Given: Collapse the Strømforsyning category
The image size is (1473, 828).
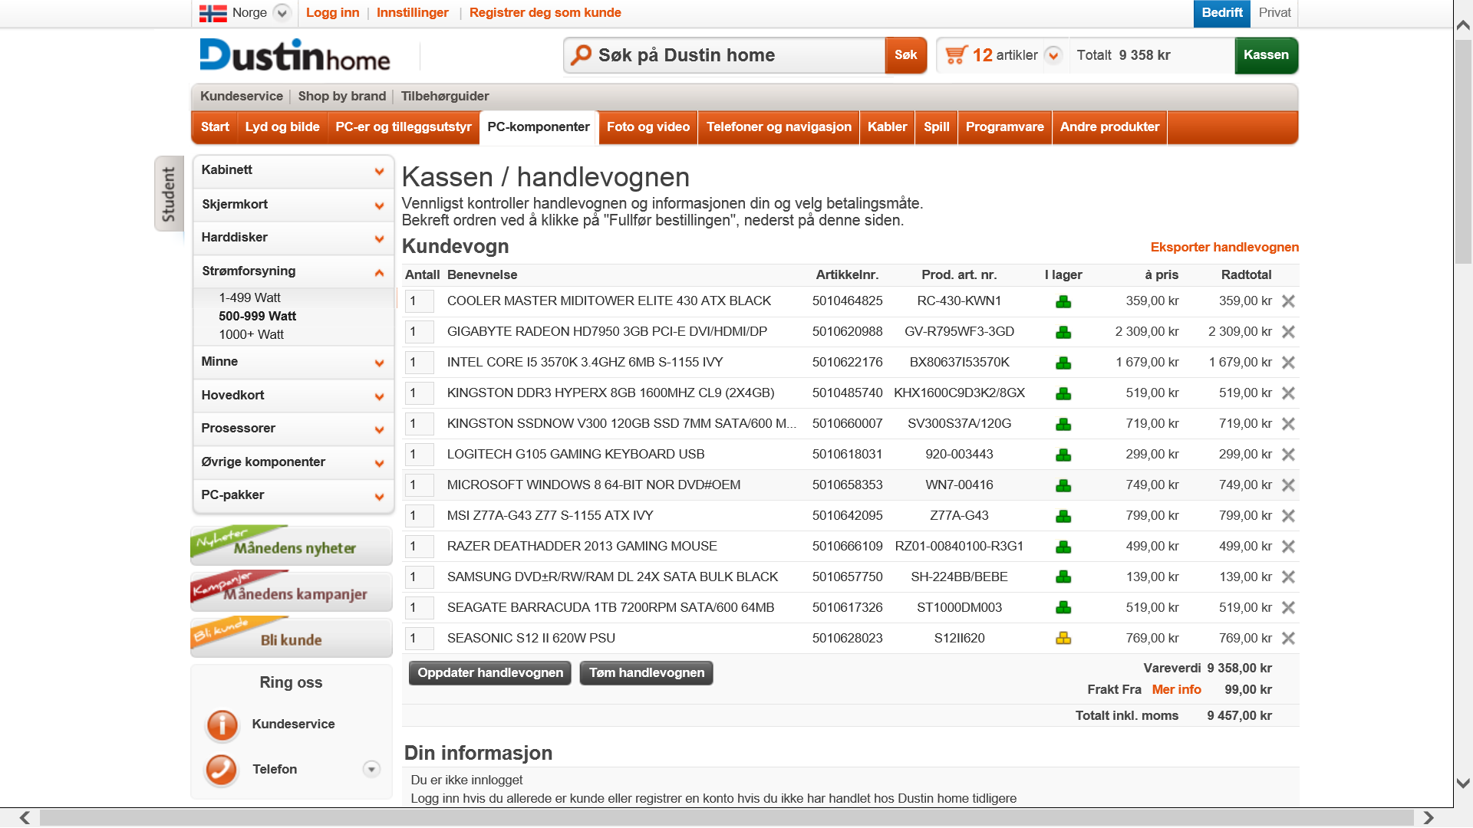Looking at the screenshot, I should point(379,273).
